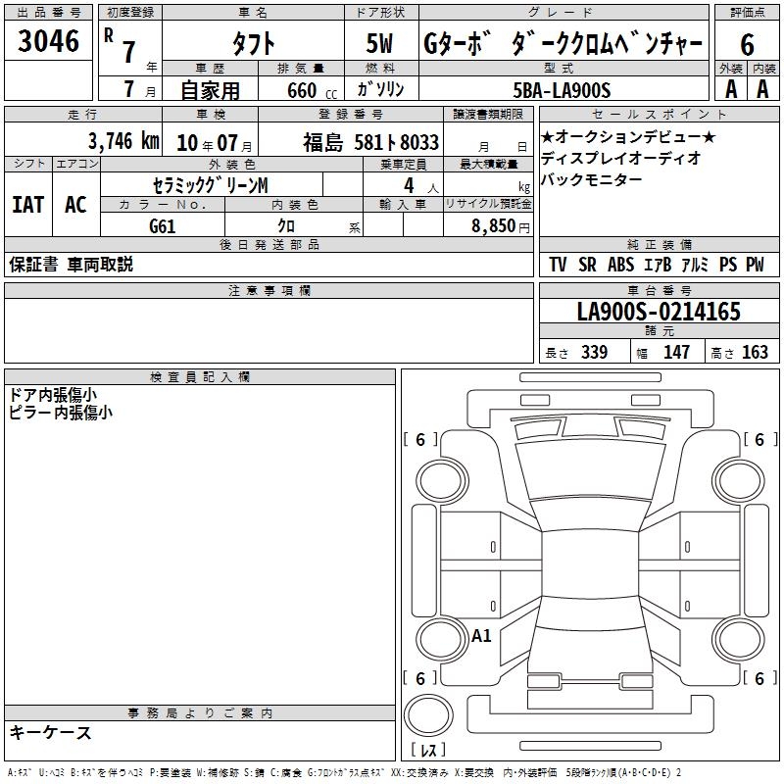Select equipment code エアB
The height and width of the screenshot is (784, 784).
tap(658, 265)
